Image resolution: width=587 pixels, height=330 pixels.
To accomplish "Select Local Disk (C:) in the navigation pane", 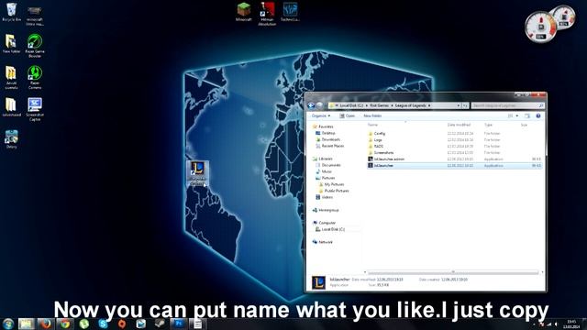I will pos(332,229).
